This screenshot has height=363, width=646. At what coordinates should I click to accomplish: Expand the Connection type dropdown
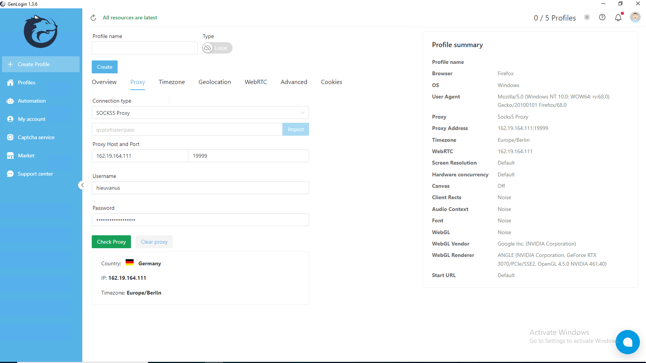coord(200,113)
